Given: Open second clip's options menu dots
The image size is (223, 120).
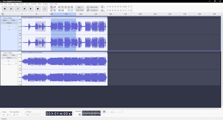Looking at the screenshot, I should point(105,52).
